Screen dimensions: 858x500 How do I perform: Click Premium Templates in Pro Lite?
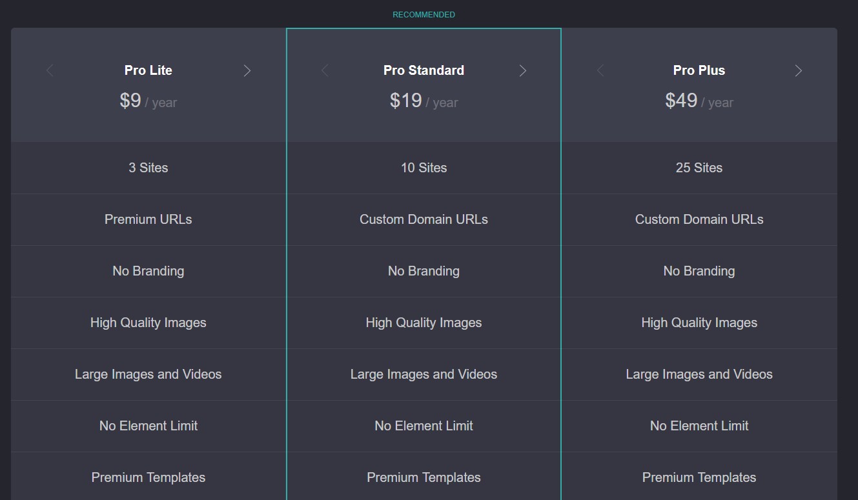point(148,477)
